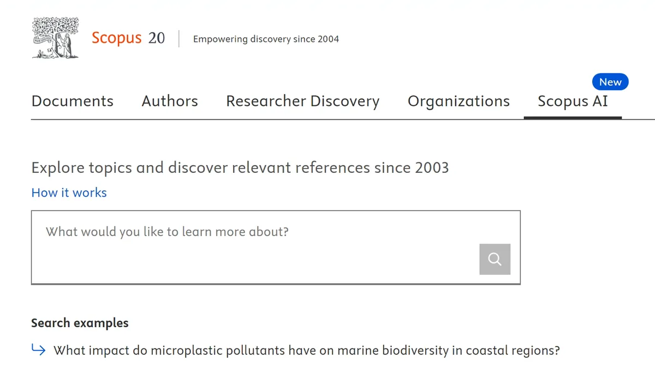Click the Explore topics heading text

[240, 167]
